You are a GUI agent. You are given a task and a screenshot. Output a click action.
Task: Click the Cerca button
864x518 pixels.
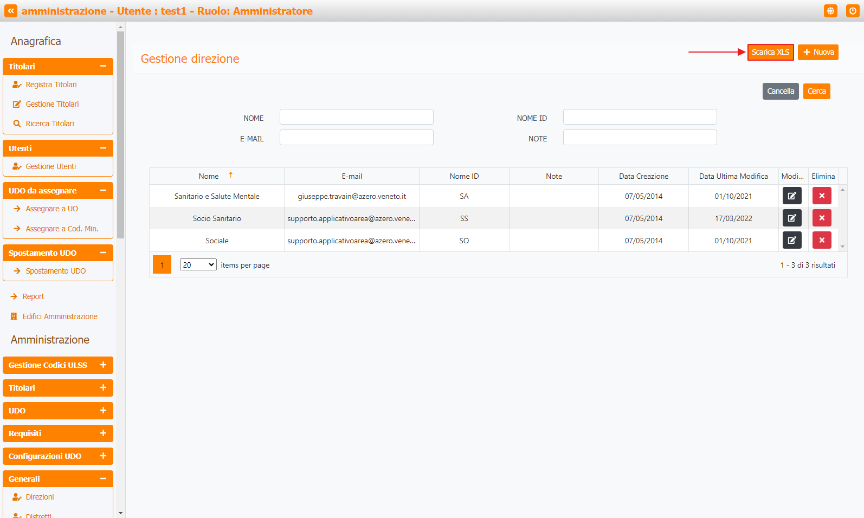point(816,91)
